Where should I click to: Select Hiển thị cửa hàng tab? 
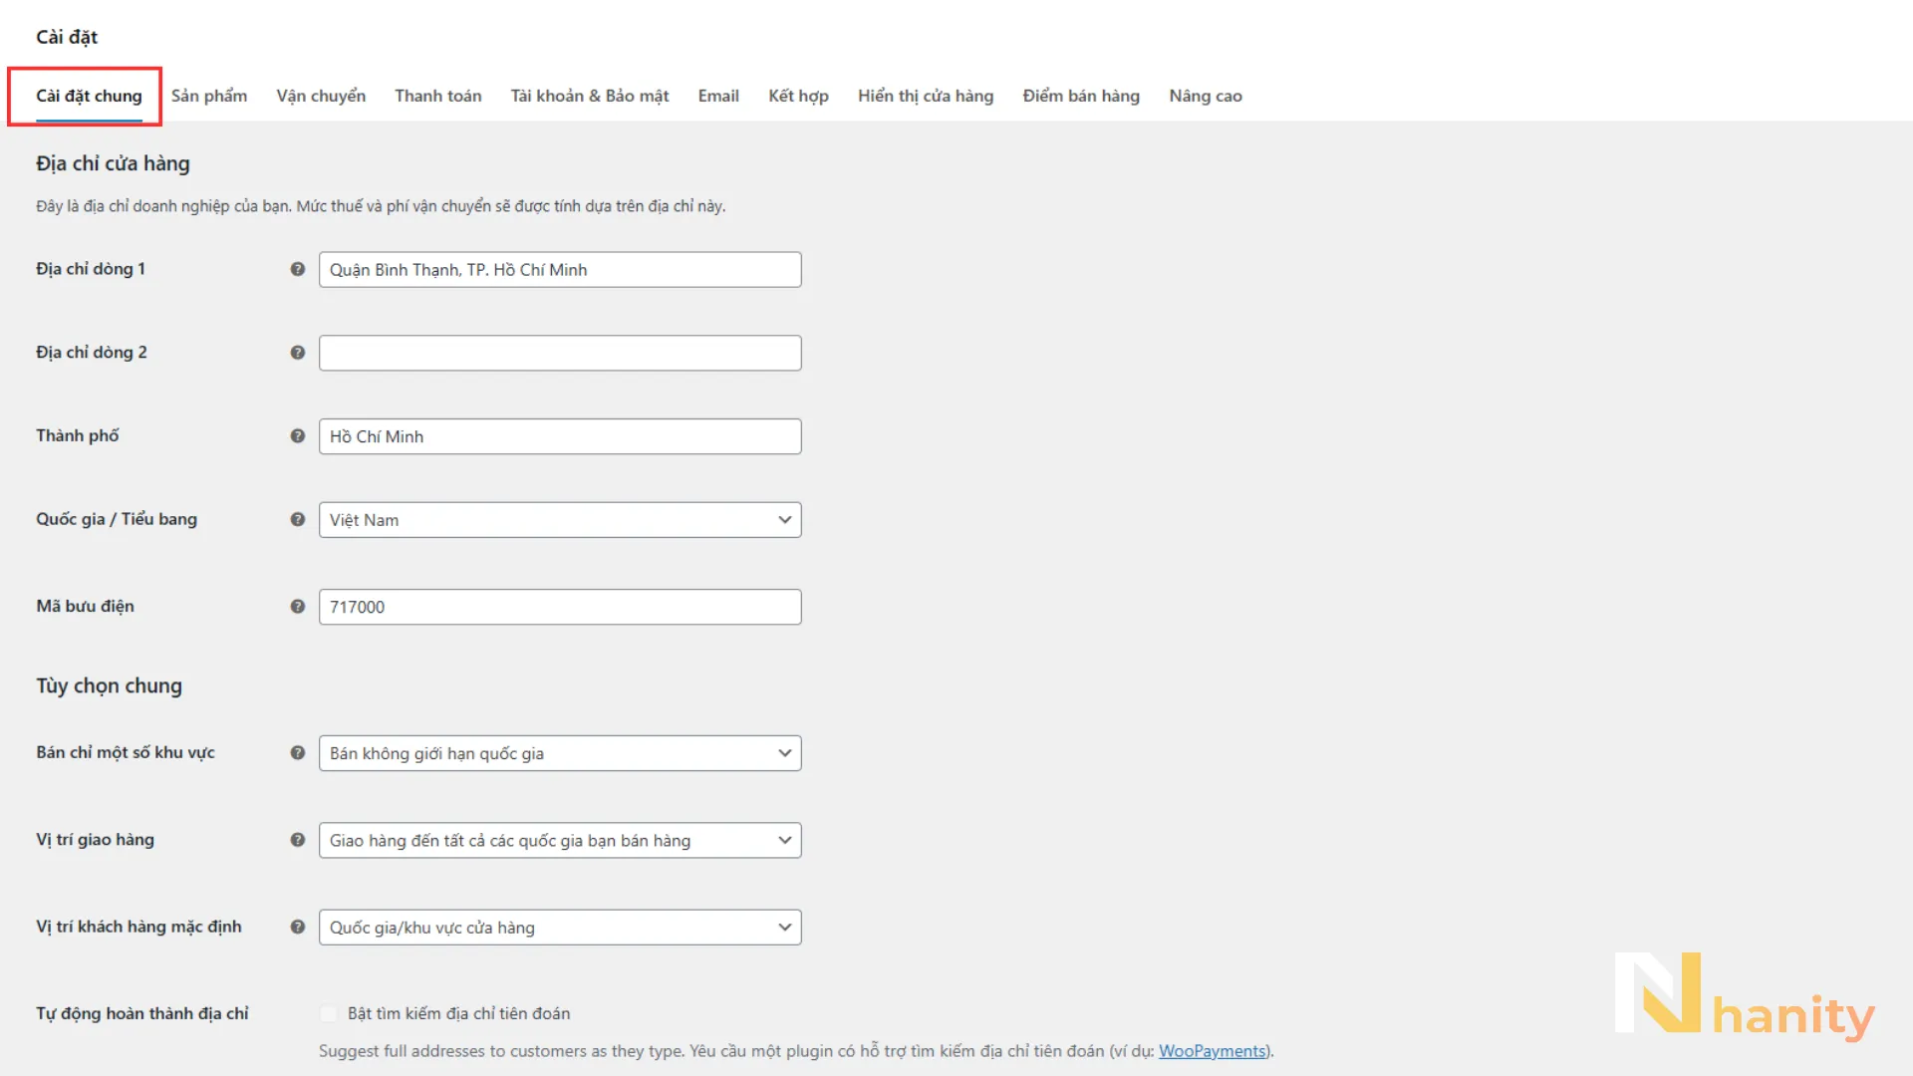(x=926, y=96)
